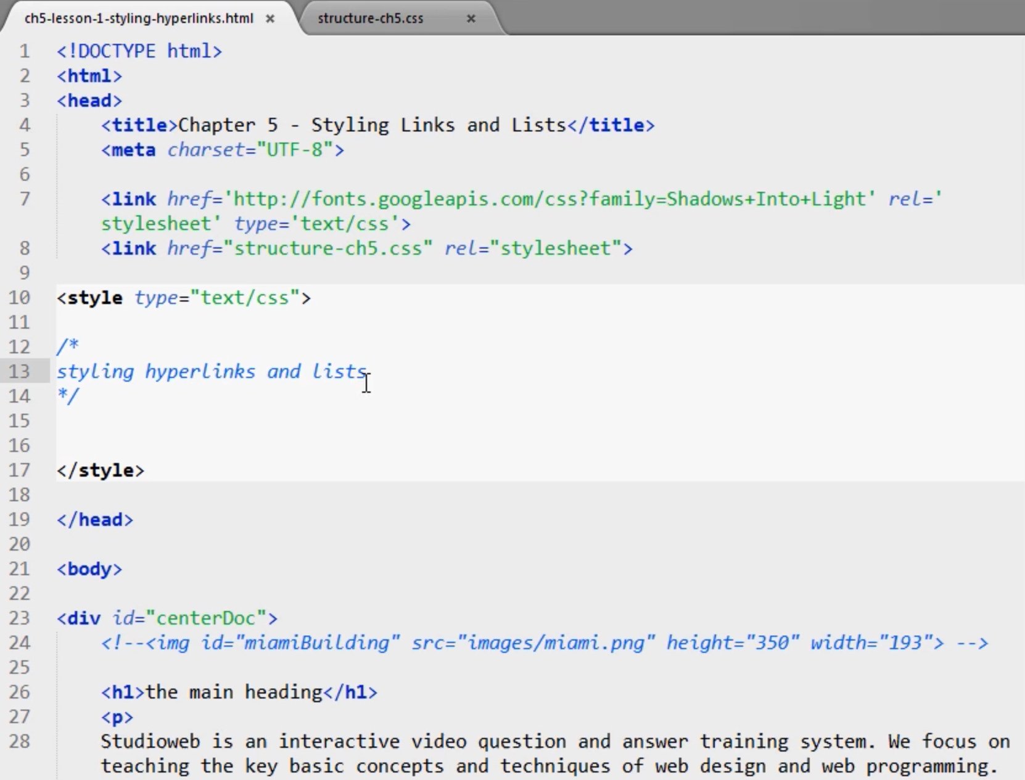This screenshot has height=780, width=1025.
Task: Click the structure-ch5.css href value
Action: coord(328,248)
